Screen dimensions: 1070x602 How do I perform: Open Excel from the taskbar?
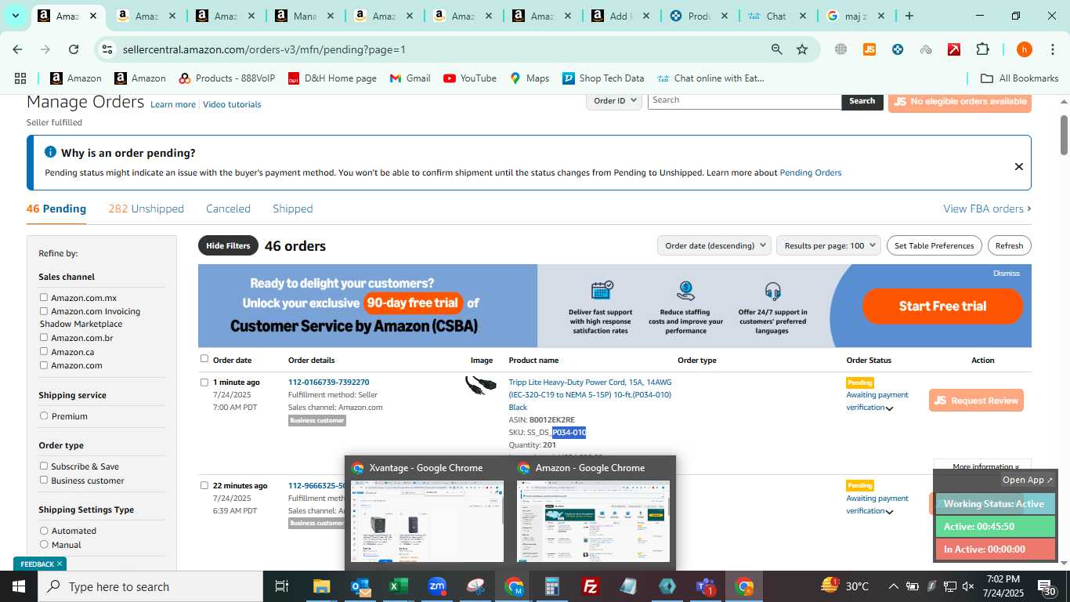399,586
